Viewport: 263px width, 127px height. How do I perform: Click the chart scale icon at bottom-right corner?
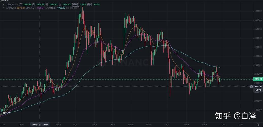pos(258,125)
